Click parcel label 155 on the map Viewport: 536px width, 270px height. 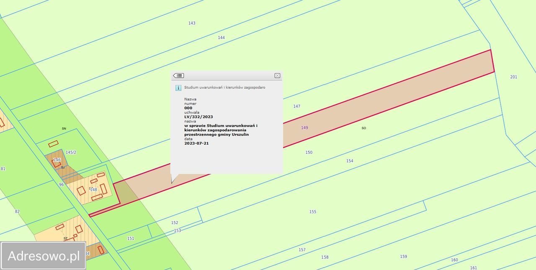(313, 212)
